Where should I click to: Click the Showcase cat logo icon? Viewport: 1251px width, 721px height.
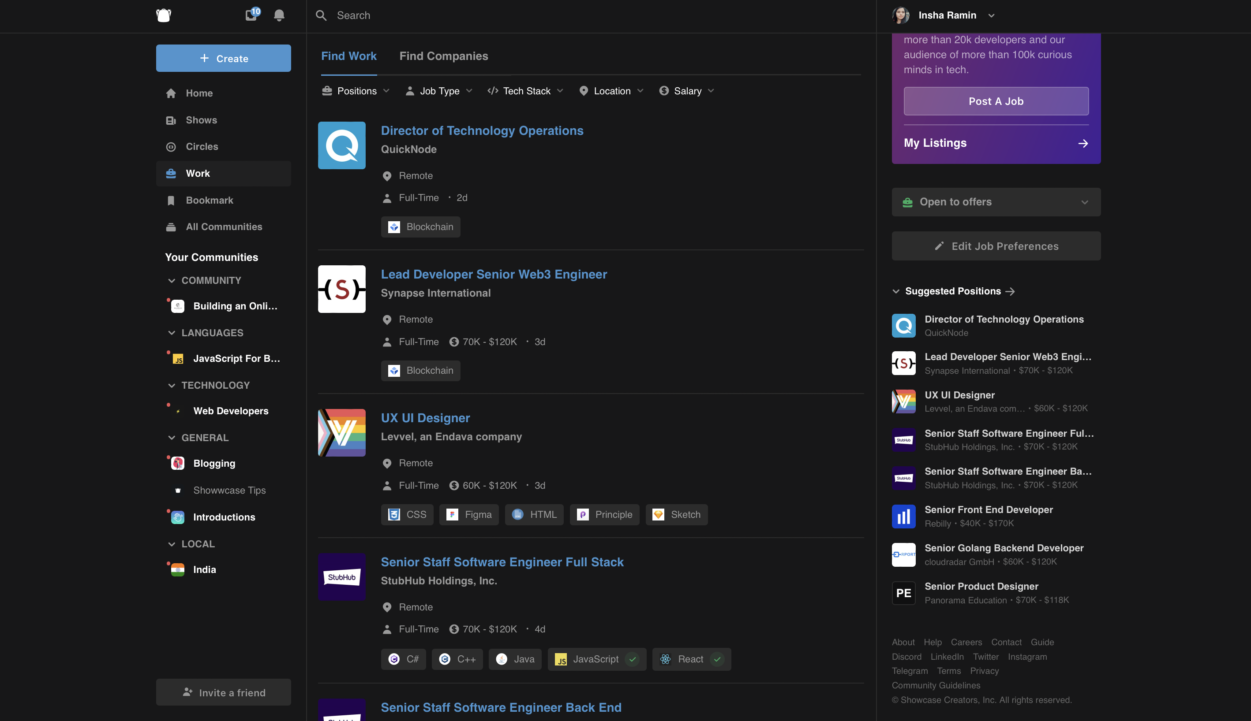164,15
